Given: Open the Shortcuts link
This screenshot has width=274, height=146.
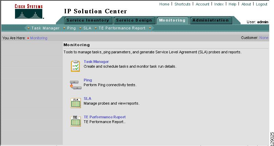Looking at the screenshot, I should pyautogui.click(x=183, y=4).
